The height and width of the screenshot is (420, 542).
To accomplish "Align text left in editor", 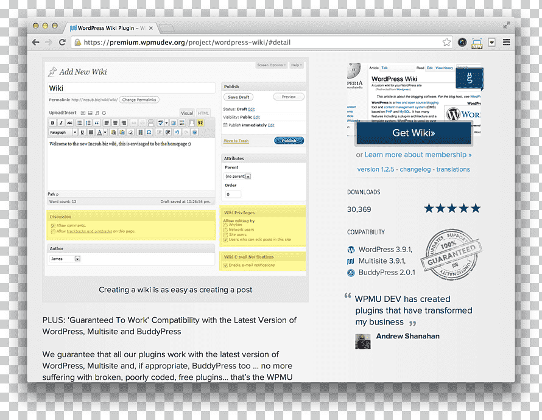I will (x=107, y=123).
